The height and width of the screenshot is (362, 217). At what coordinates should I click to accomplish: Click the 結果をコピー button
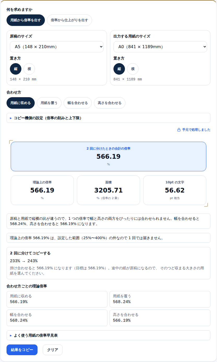tap(22, 350)
